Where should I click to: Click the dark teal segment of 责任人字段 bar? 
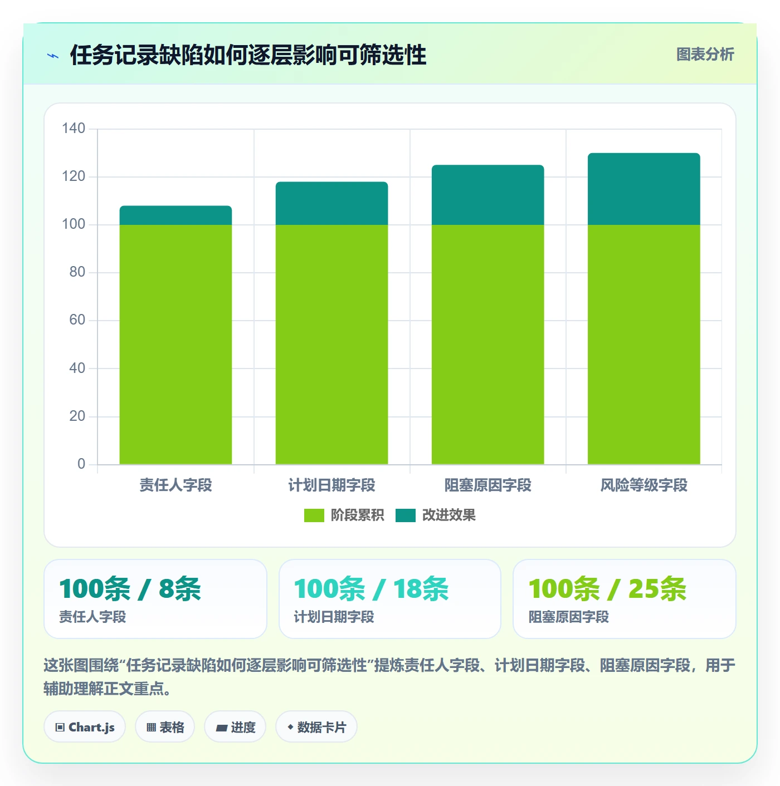(x=175, y=215)
